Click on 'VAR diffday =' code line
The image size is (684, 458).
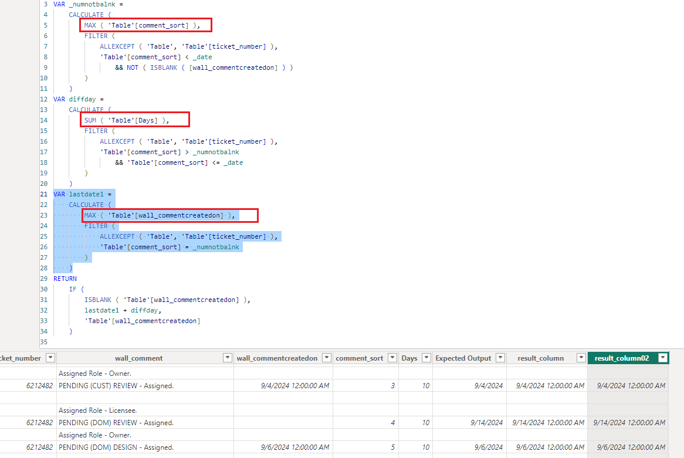click(79, 100)
